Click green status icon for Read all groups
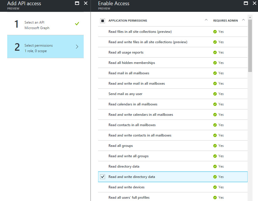Viewport: 258px width, 201px height. (x=215, y=146)
